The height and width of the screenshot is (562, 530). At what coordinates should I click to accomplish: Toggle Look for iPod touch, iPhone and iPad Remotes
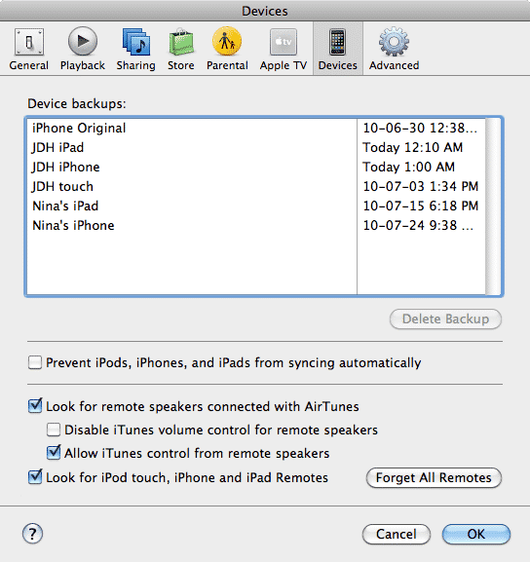point(35,477)
